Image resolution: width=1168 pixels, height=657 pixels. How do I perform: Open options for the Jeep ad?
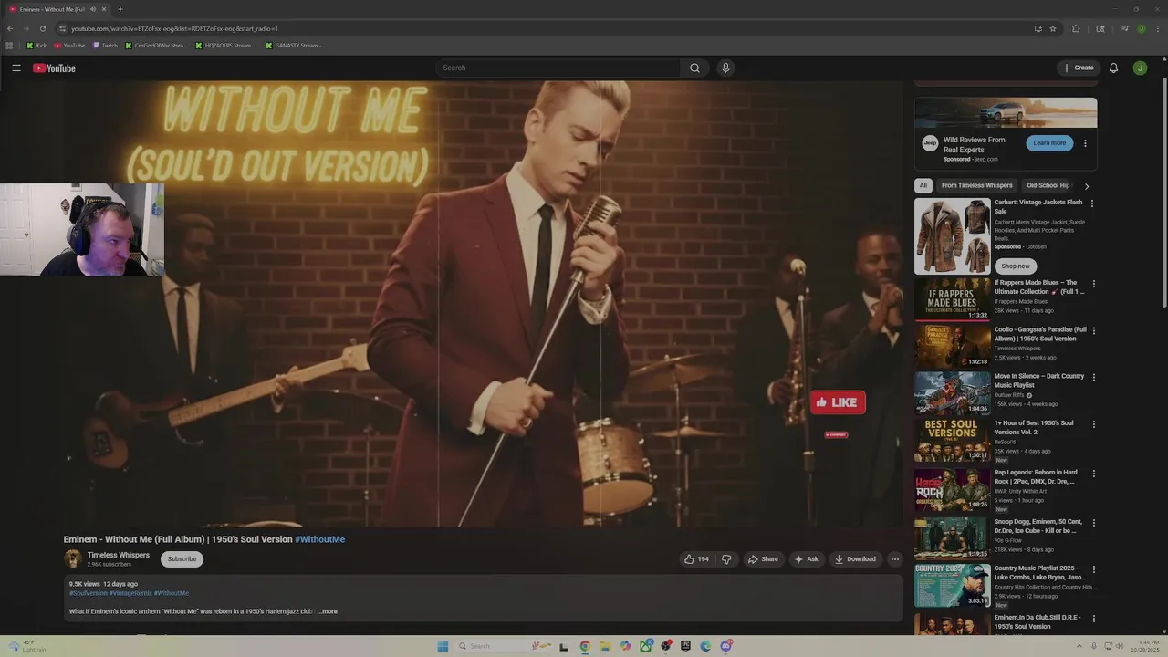(1085, 143)
